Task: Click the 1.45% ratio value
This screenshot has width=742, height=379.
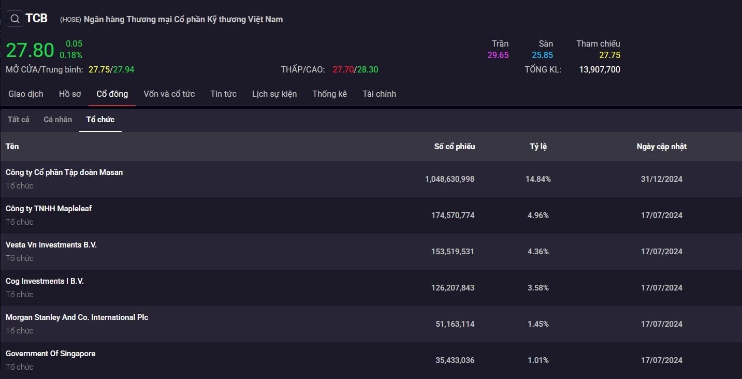Action: [539, 324]
